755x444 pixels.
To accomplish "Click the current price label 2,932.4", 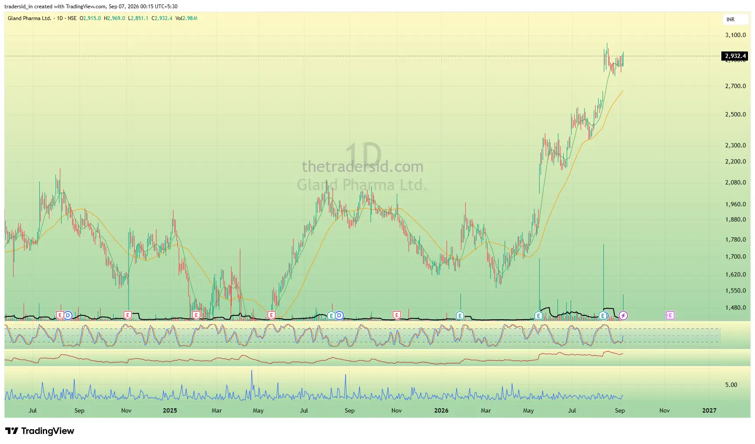I will pos(735,56).
